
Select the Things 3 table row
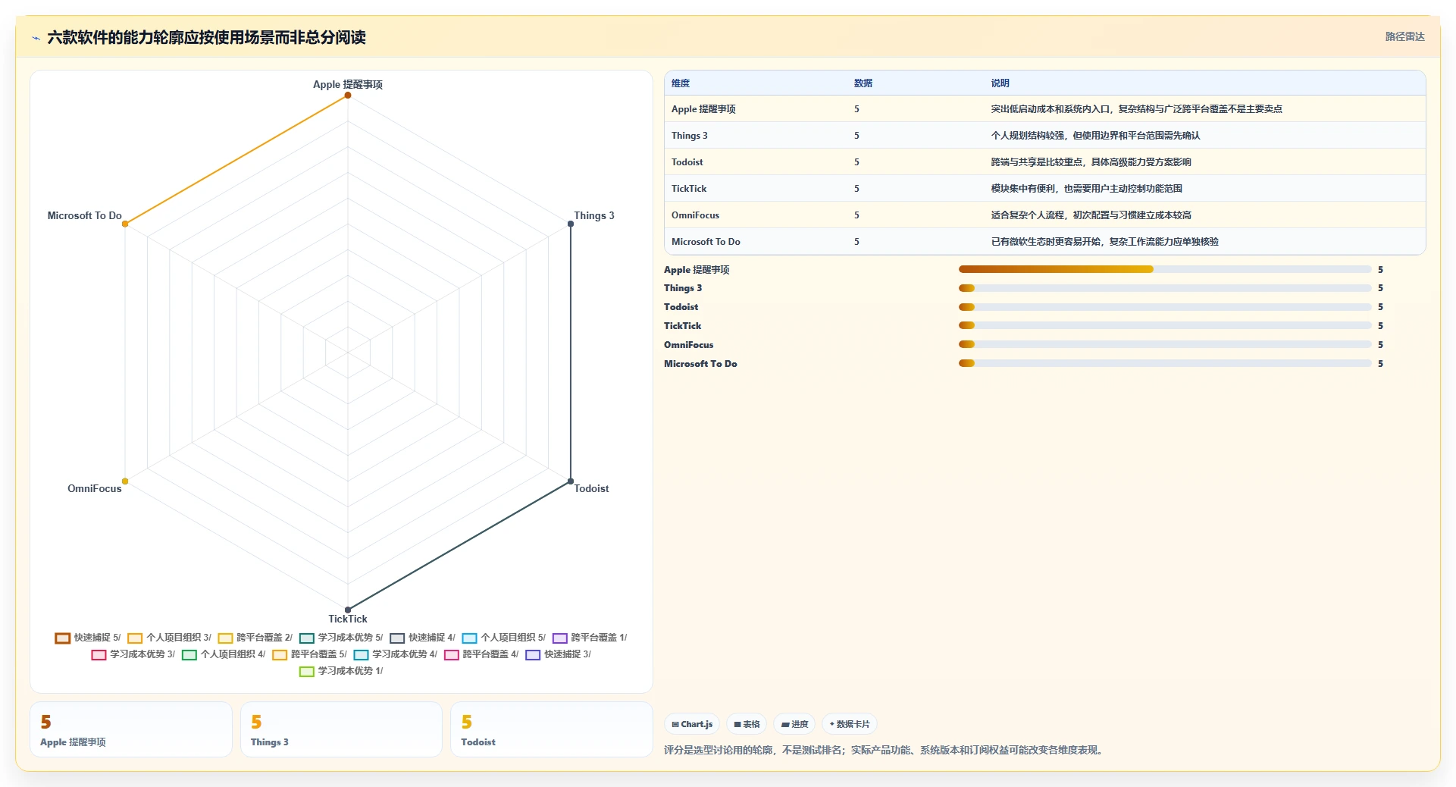(x=1045, y=136)
